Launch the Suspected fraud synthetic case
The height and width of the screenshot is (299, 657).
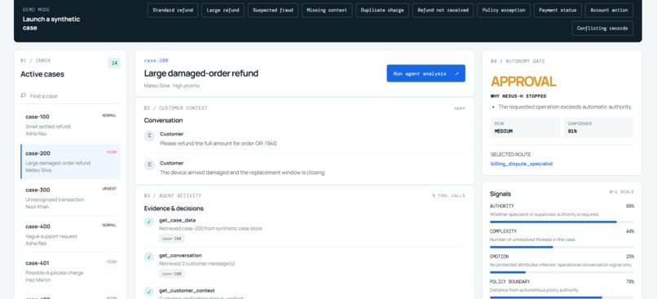pyautogui.click(x=273, y=10)
